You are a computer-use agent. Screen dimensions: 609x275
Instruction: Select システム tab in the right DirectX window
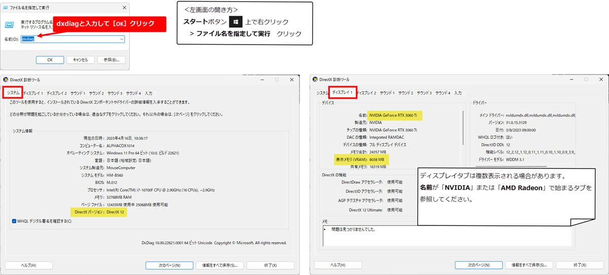click(x=322, y=93)
